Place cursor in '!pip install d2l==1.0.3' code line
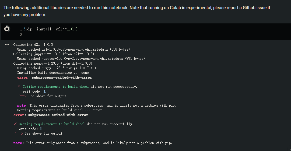 pos(51,29)
